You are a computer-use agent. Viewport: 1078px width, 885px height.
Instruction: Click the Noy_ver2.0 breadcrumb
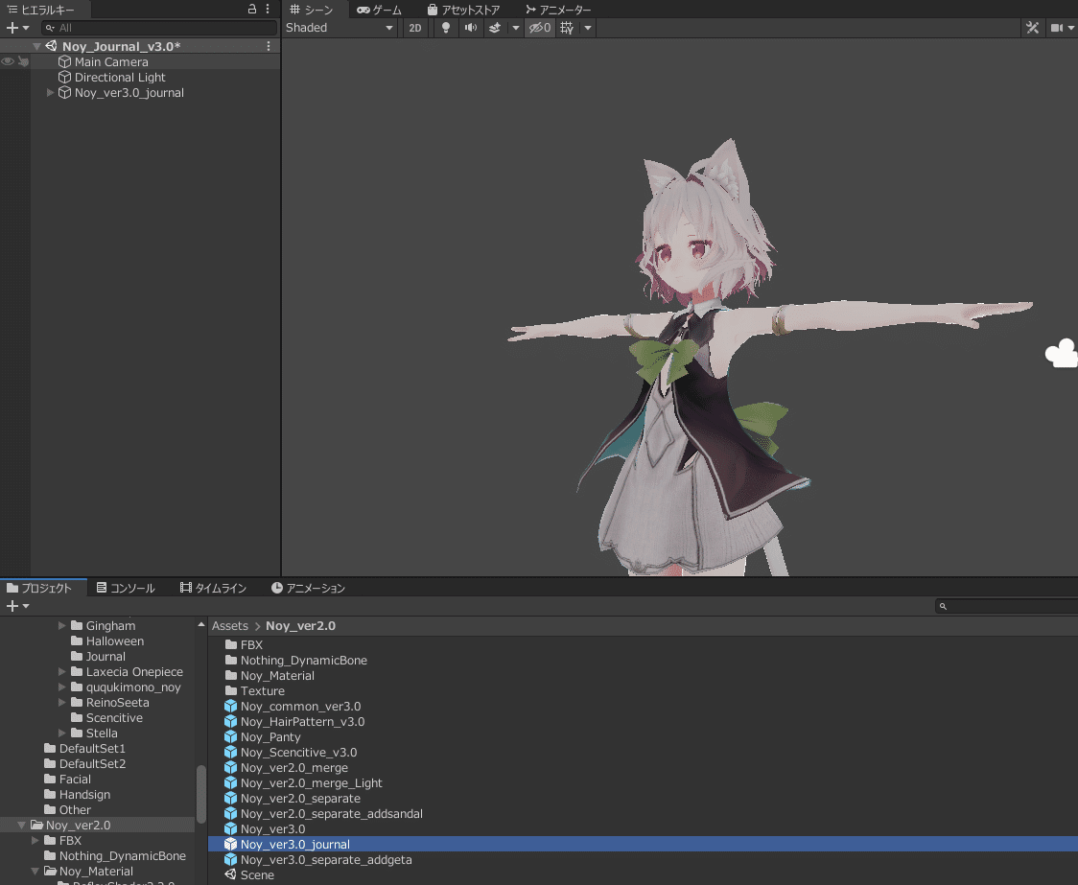coord(300,626)
